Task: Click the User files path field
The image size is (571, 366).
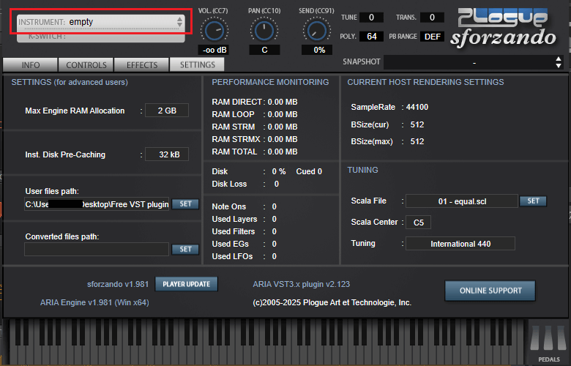Action: click(97, 204)
